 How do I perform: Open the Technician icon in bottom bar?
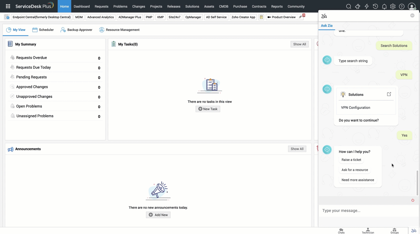point(368,231)
